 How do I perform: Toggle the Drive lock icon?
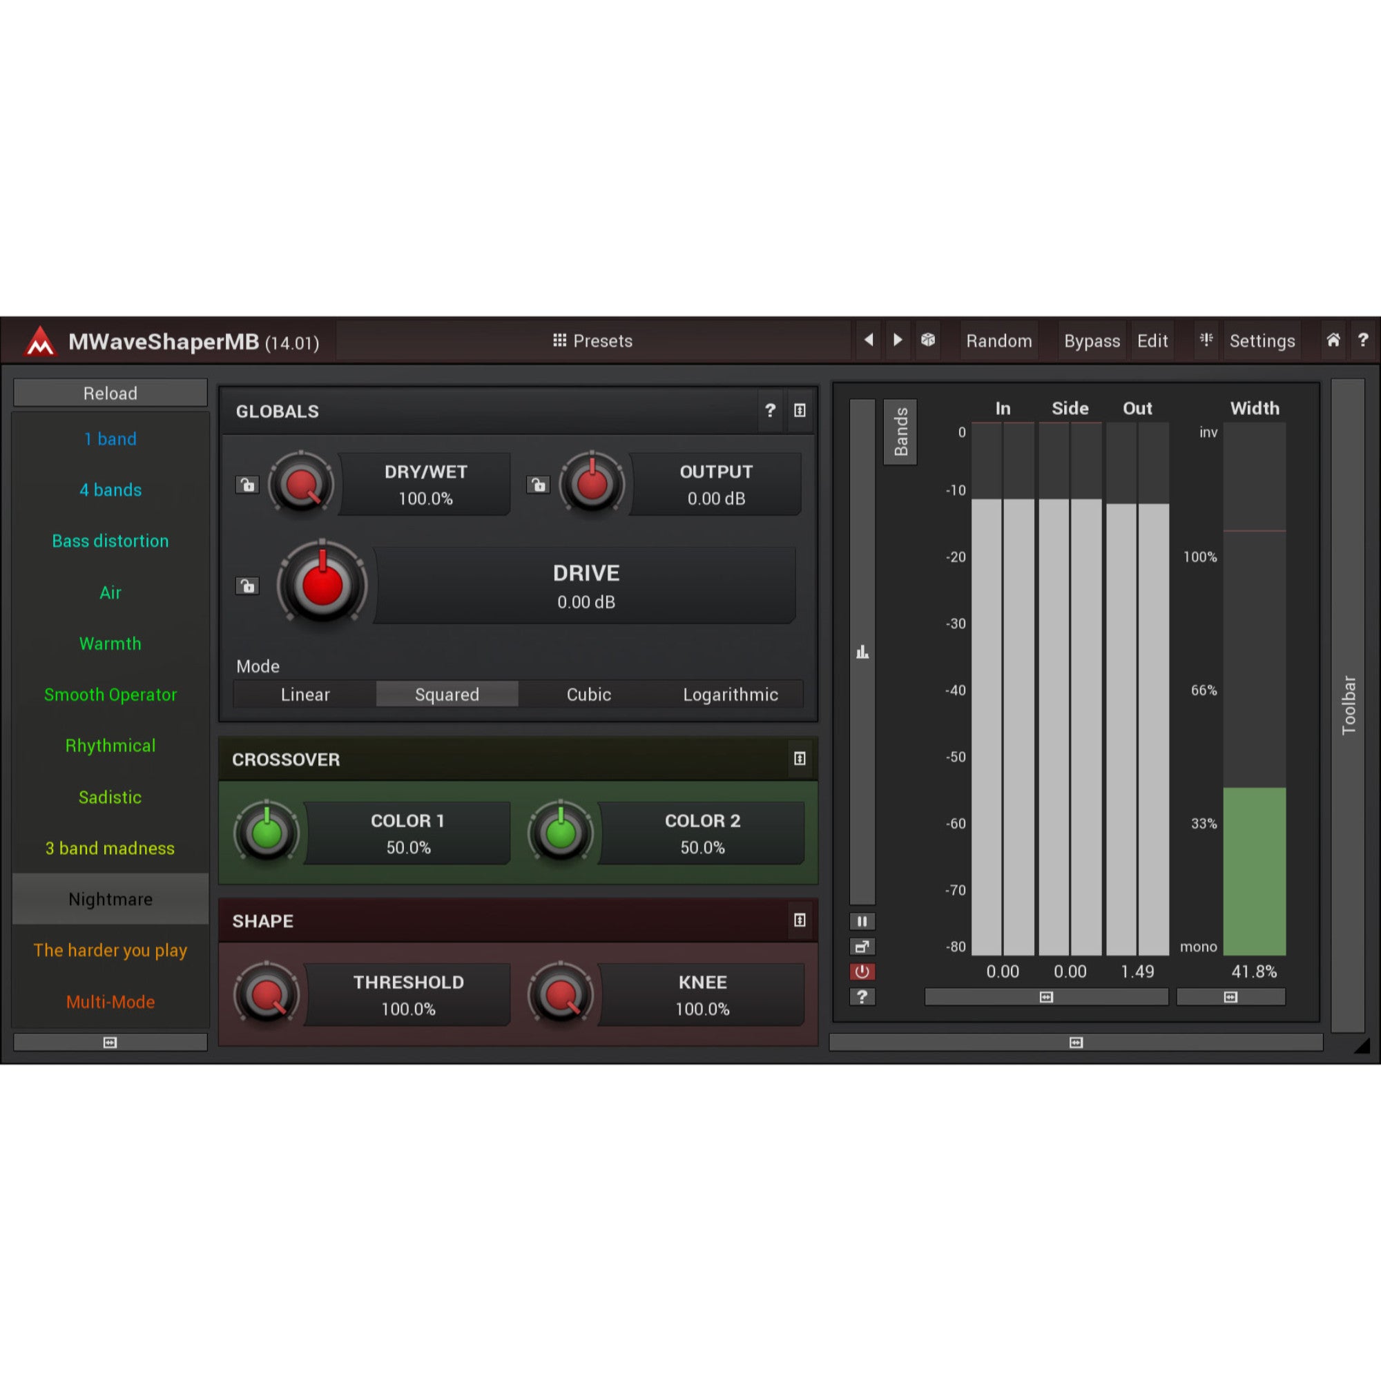pos(247,586)
